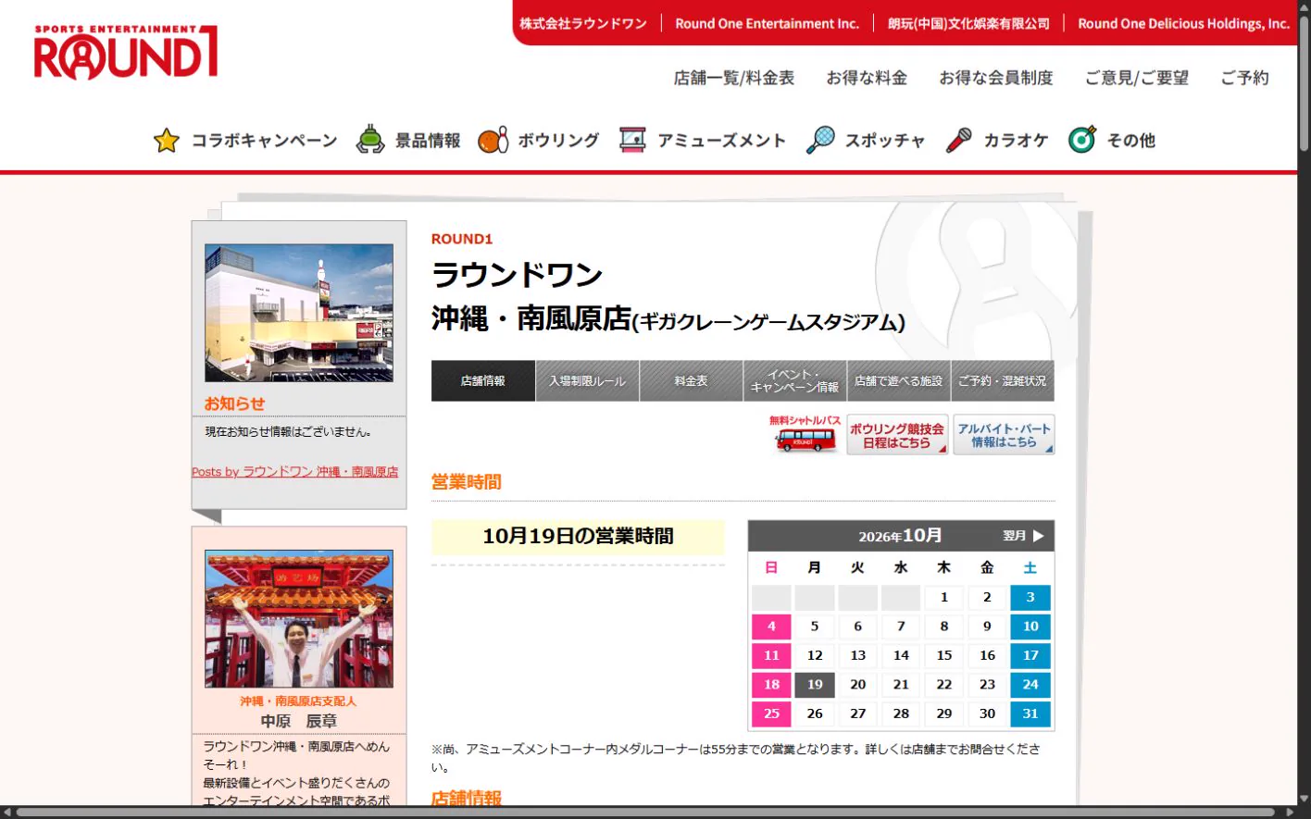The width and height of the screenshot is (1311, 819).
Task: Click manager name 中原 辰章
Action: coord(298,721)
